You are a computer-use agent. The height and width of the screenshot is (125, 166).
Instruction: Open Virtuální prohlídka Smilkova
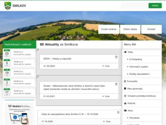point(141,96)
